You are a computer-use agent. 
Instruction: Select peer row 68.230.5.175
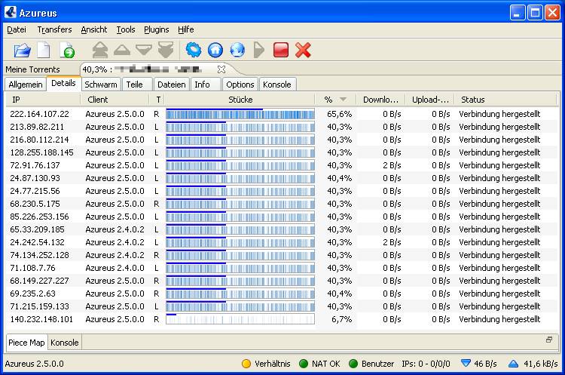(x=282, y=204)
